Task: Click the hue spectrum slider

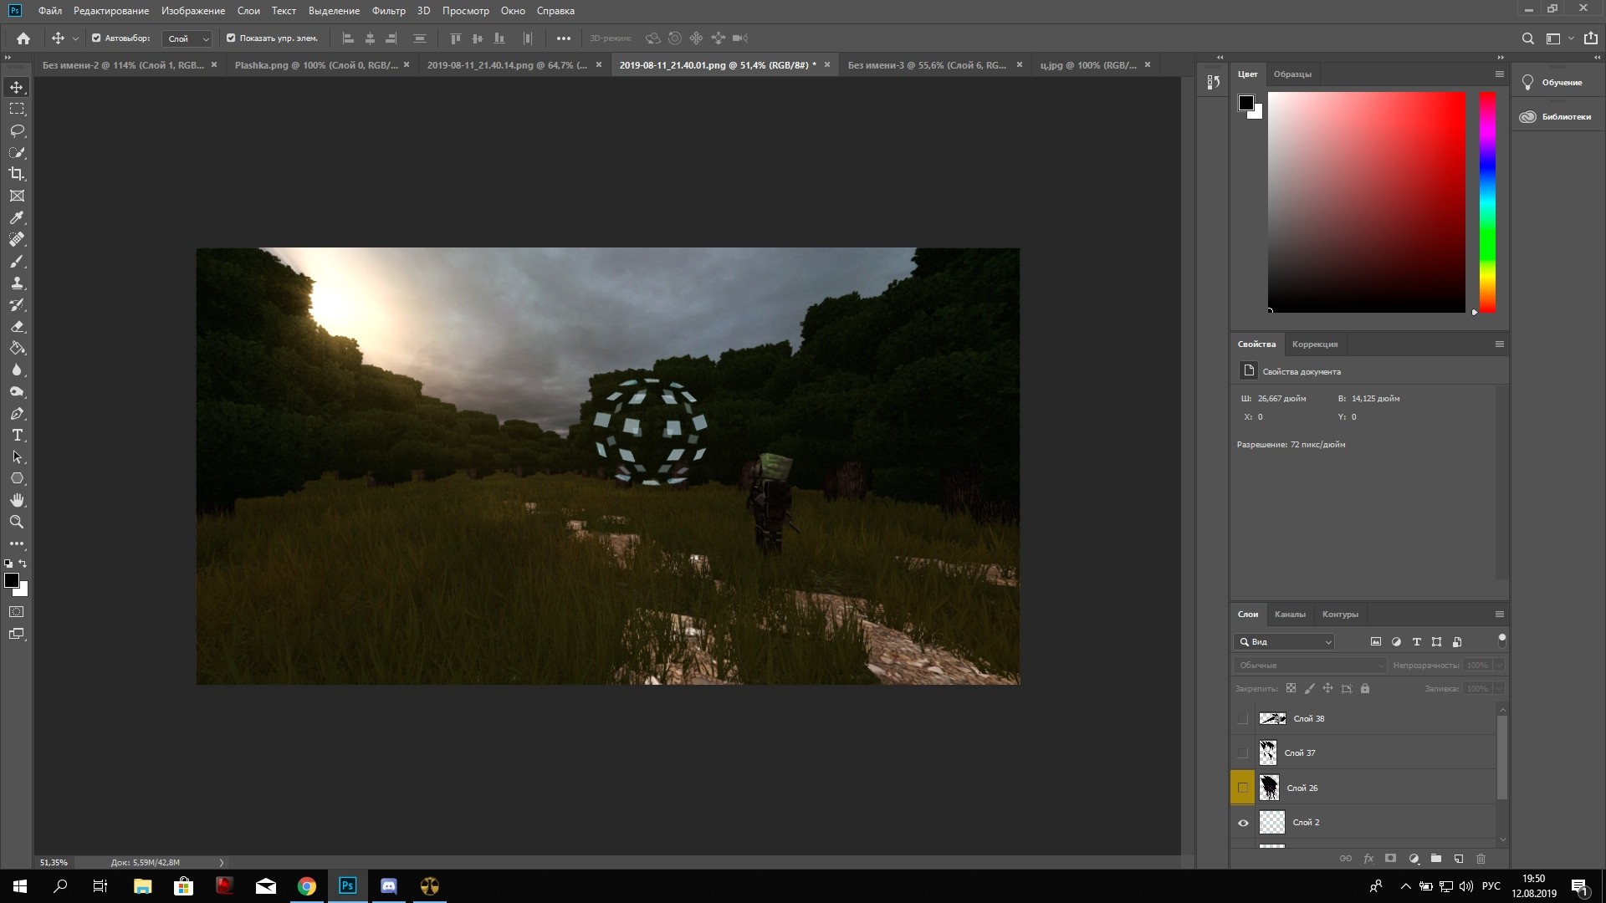Action: [x=1487, y=202]
